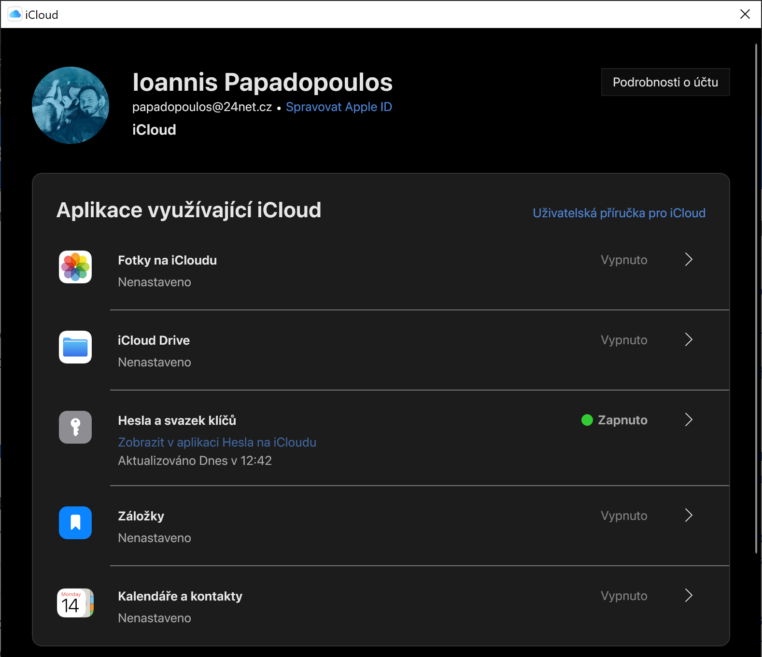Viewport: 762px width, 657px height.
Task: Open Uživatelská příručka pro iCloud link
Action: pyautogui.click(x=619, y=213)
